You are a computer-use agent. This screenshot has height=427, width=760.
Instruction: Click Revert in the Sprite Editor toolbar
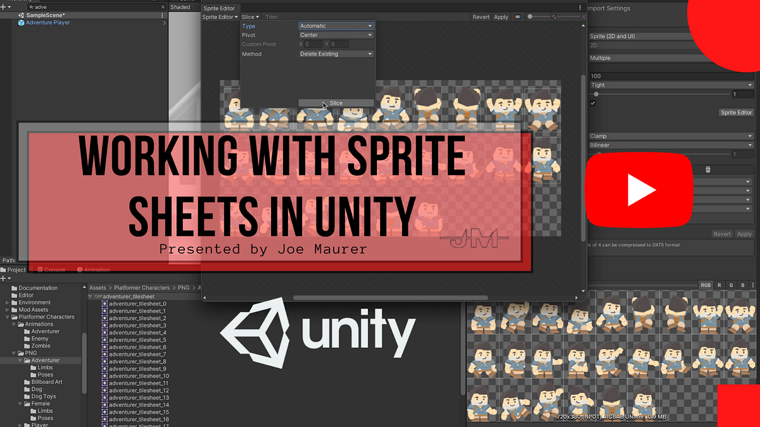pos(481,17)
